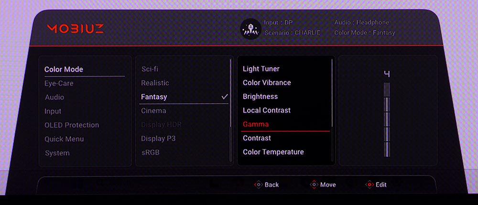The width and height of the screenshot is (478, 205).
Task: Select the Sci-fi color mode
Action: coord(150,69)
